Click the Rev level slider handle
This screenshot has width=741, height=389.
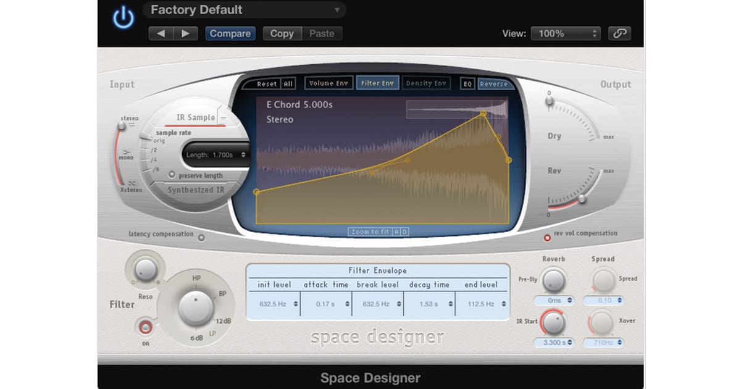(x=582, y=199)
